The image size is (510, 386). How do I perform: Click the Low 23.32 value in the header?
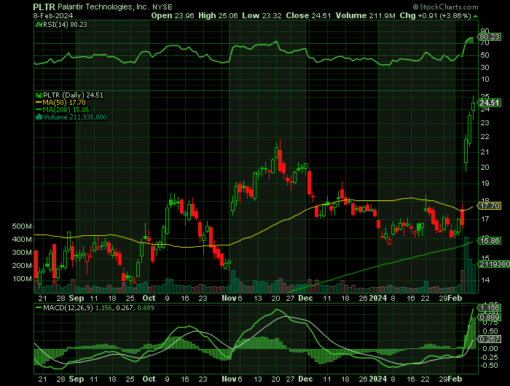(262, 15)
